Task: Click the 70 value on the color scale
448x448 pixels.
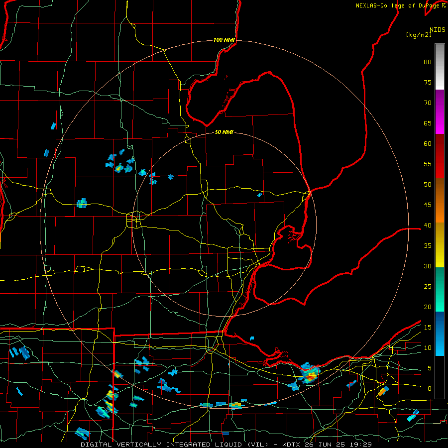Action: coord(428,103)
